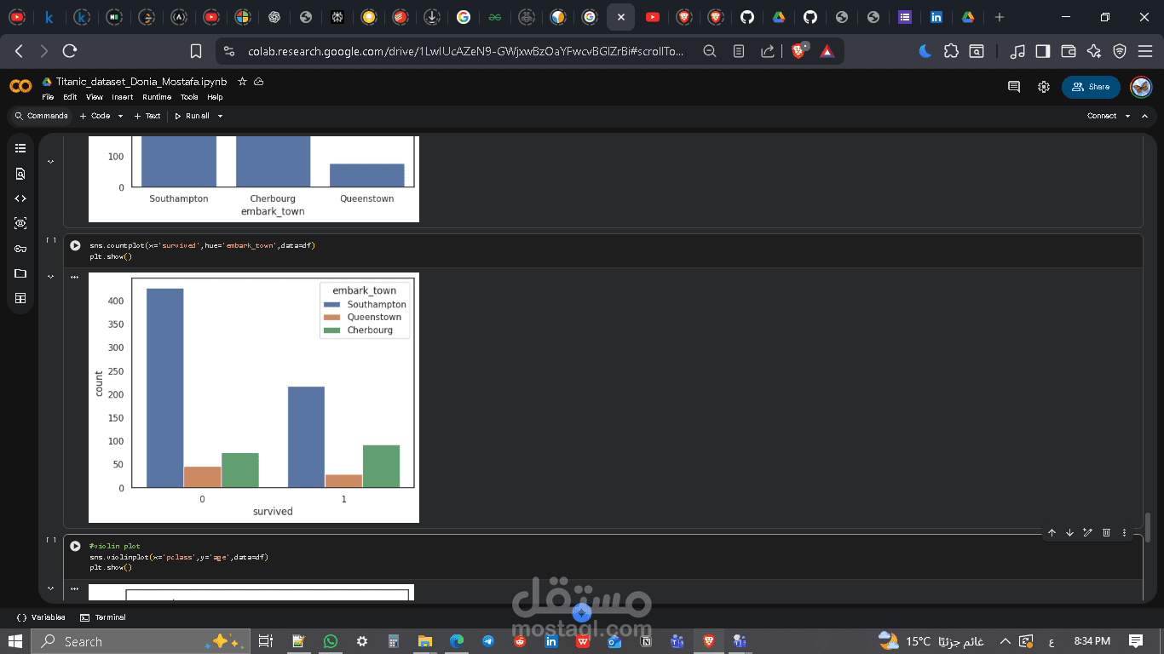Open the View menu
Image resolution: width=1164 pixels, height=654 pixels.
click(x=95, y=97)
